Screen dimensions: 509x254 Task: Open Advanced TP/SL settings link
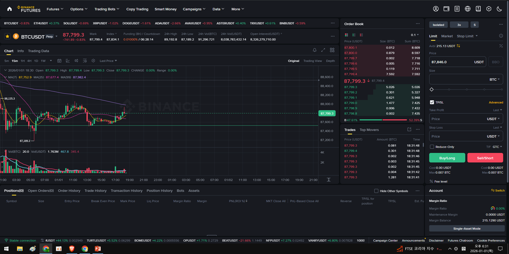coord(496,102)
